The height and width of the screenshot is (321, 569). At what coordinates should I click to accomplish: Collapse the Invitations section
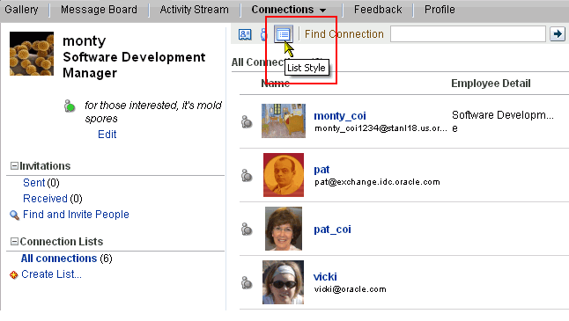[14, 166]
